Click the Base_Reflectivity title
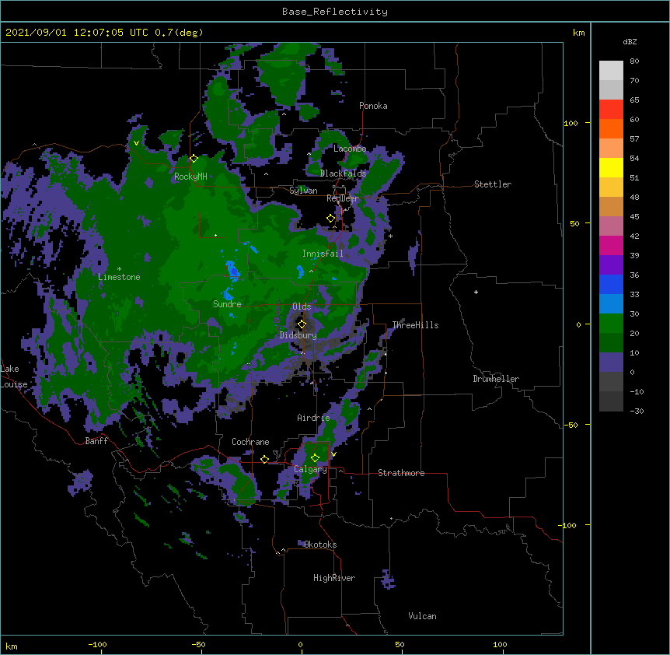Screen dimensions: 670x655 pos(335,12)
